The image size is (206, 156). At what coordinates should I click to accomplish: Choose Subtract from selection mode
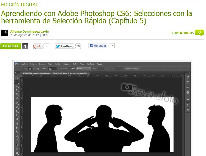click(34, 68)
